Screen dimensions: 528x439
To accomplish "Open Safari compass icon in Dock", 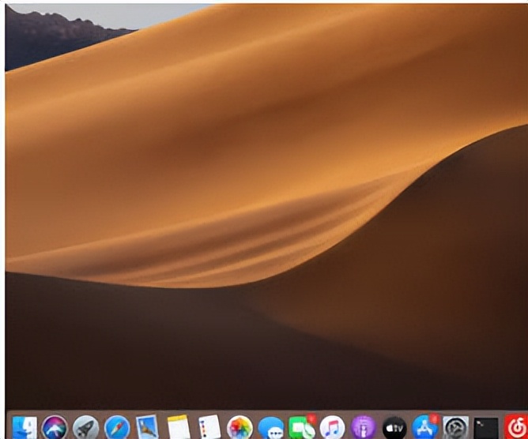I will click(x=116, y=428).
